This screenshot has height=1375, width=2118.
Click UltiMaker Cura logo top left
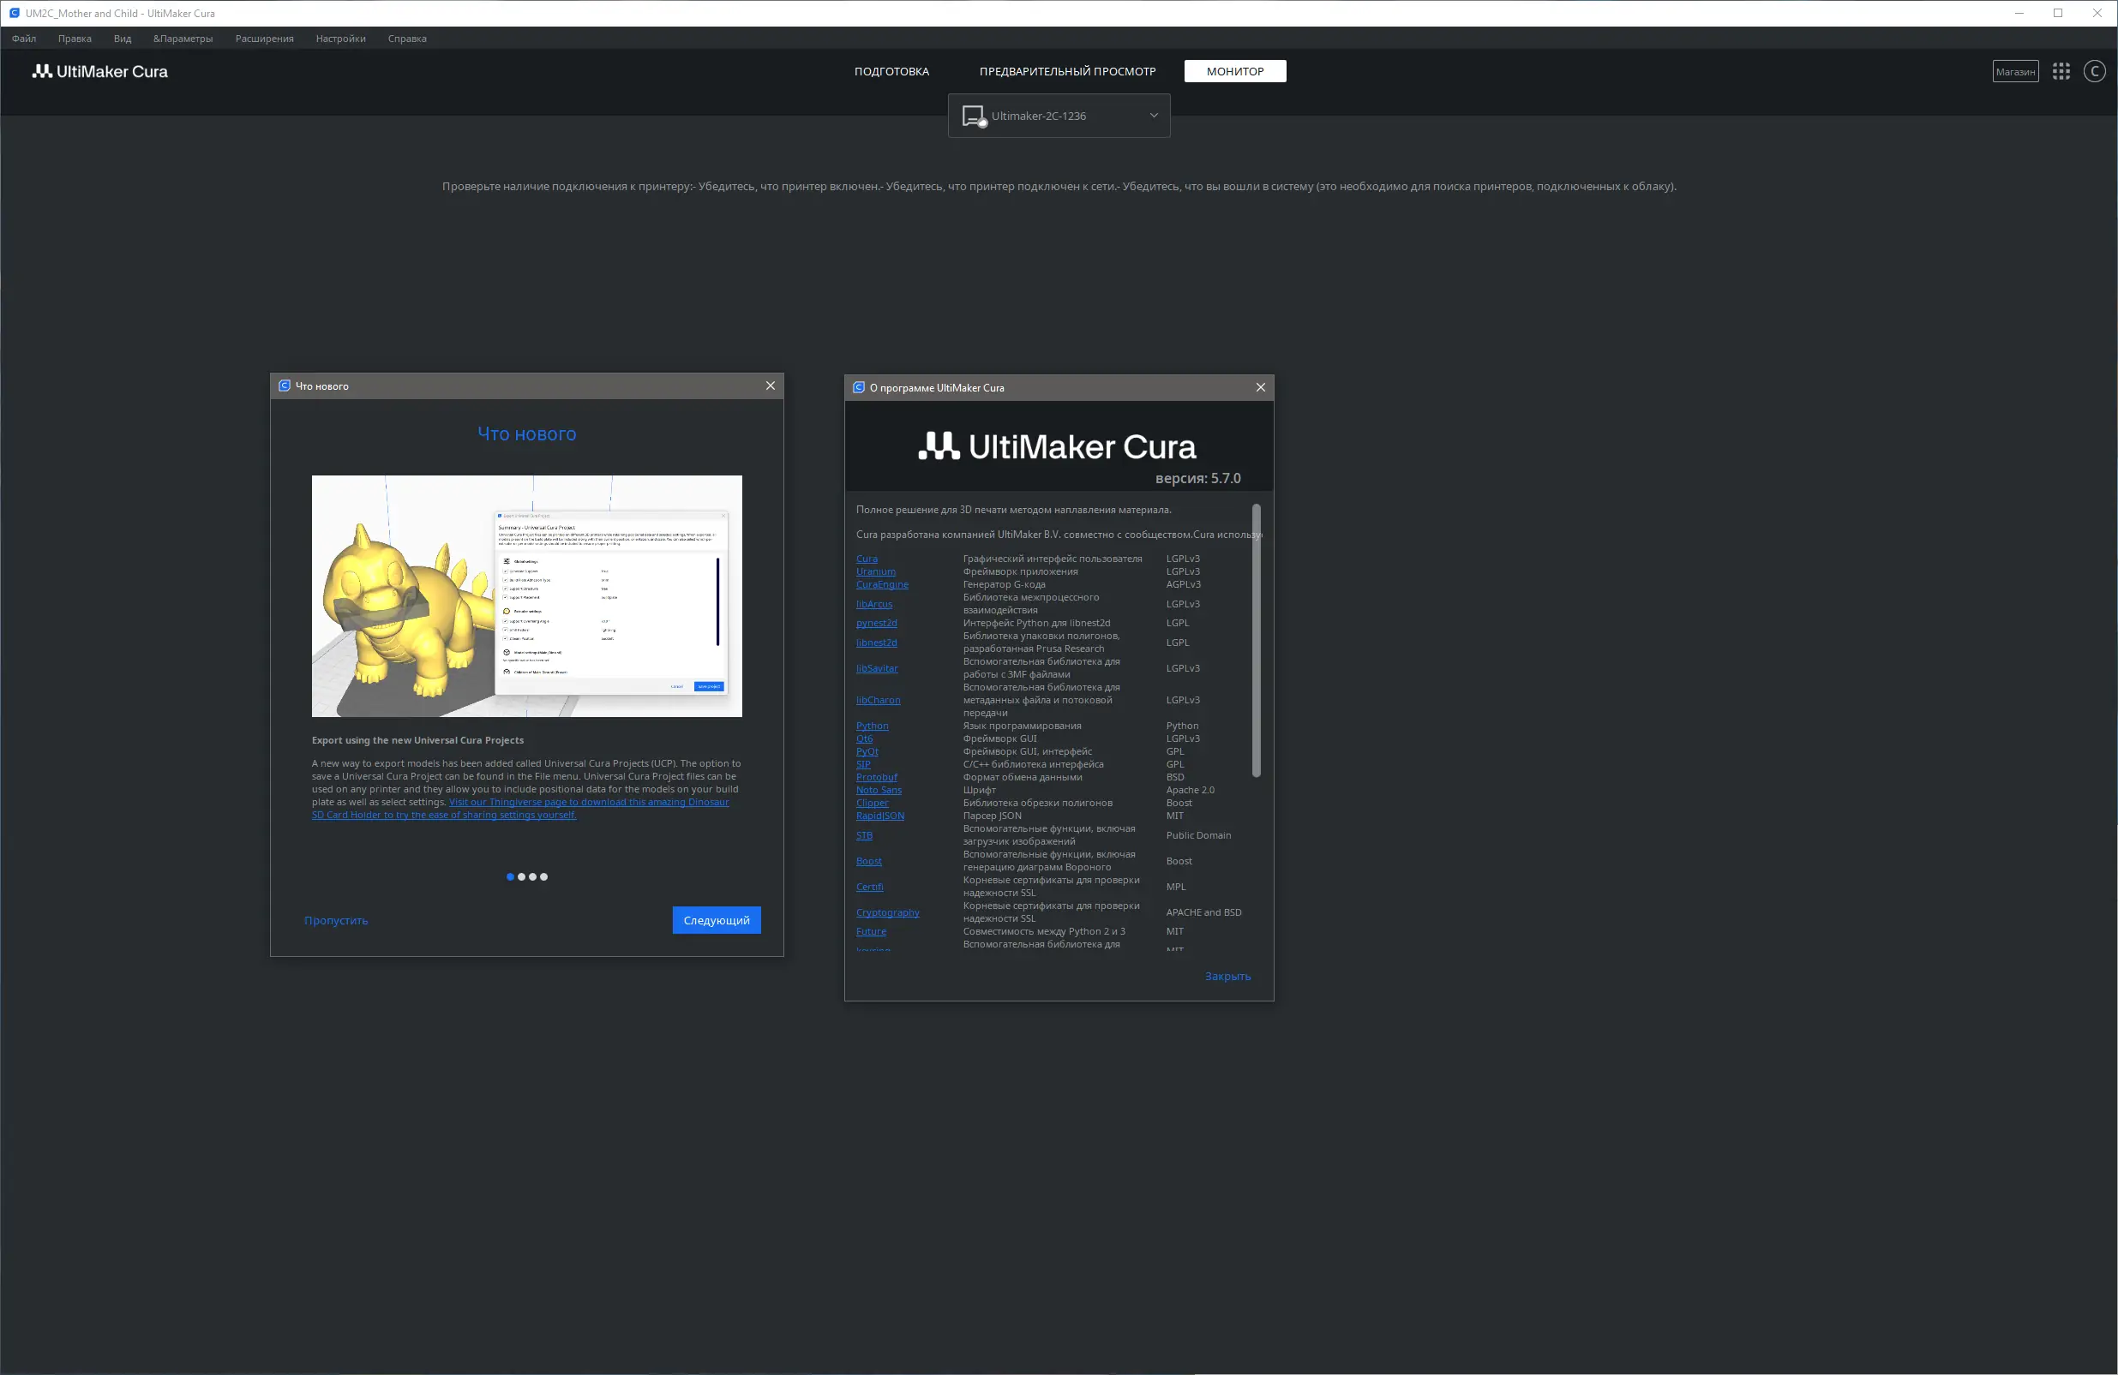pos(99,72)
